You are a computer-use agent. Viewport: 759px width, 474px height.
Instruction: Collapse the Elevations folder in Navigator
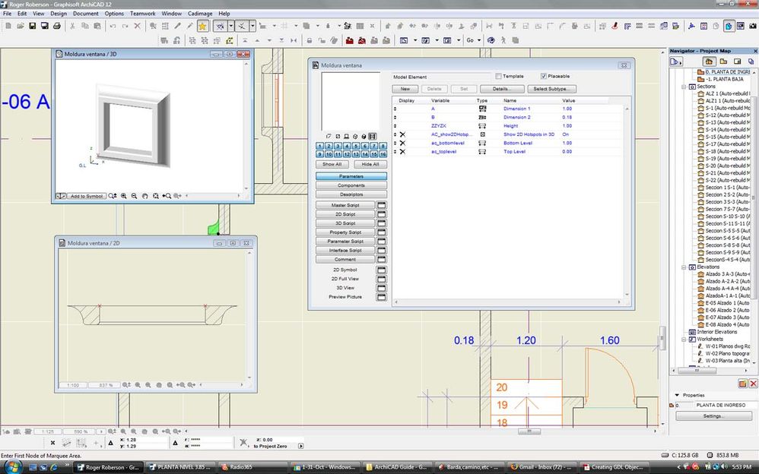click(x=682, y=267)
